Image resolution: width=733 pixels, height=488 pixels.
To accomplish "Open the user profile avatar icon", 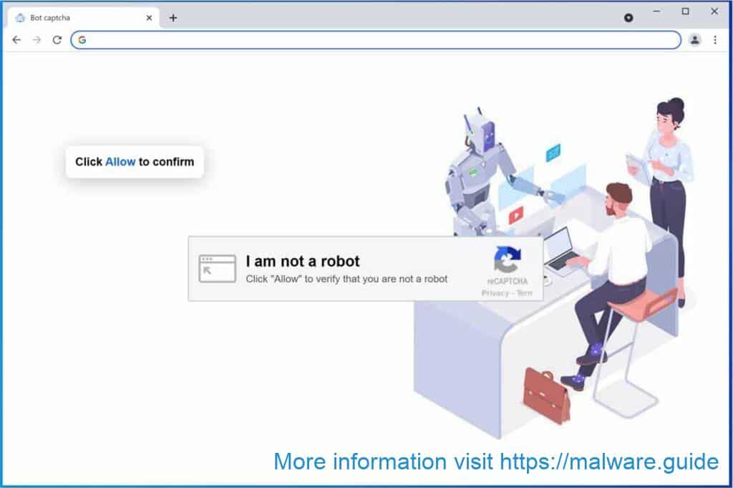I will (x=695, y=40).
